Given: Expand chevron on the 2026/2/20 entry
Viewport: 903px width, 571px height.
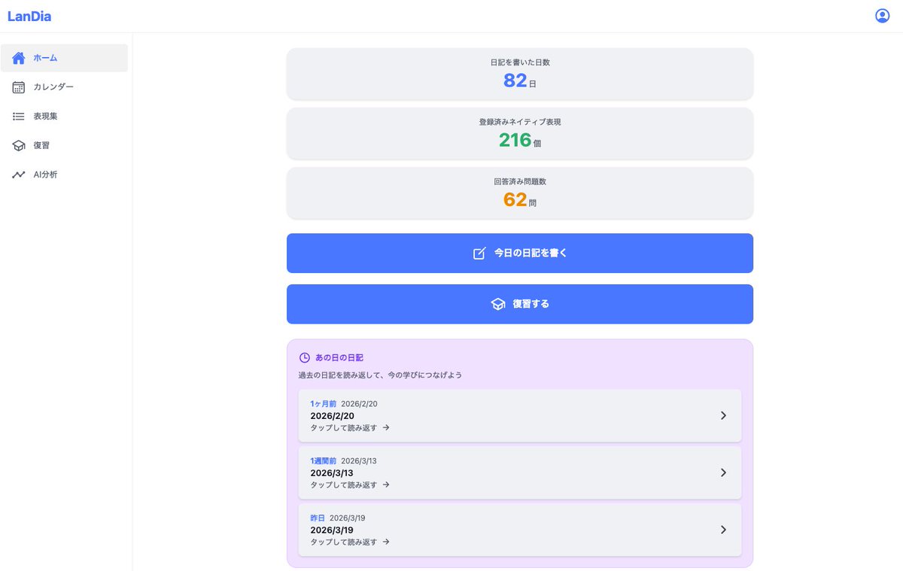Looking at the screenshot, I should coord(723,415).
